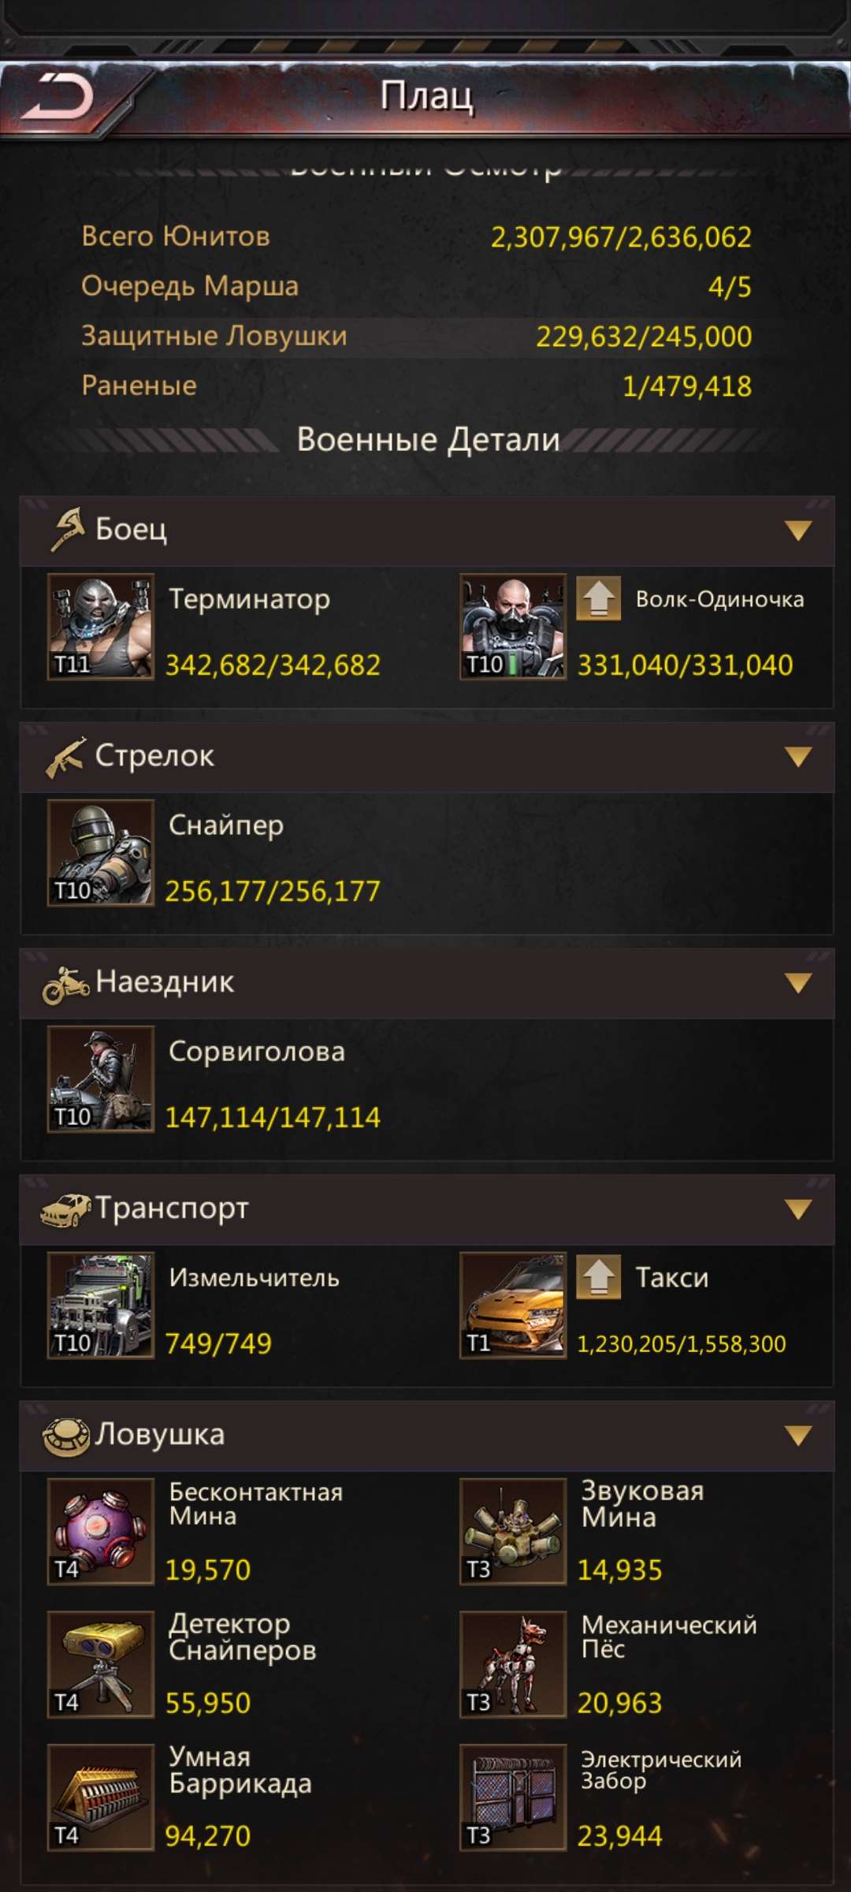Open the Терминатор T11 unit portrait
The height and width of the screenshot is (1892, 851).
point(101,627)
